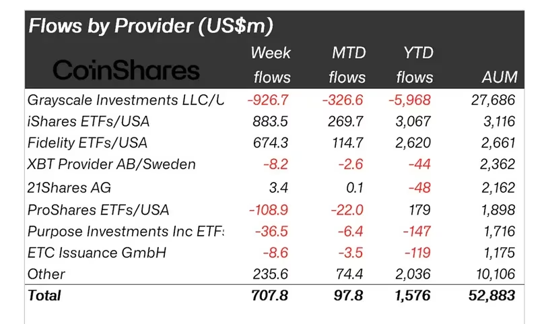
Task: Select the Grayscale Investments row label
Action: coord(125,100)
